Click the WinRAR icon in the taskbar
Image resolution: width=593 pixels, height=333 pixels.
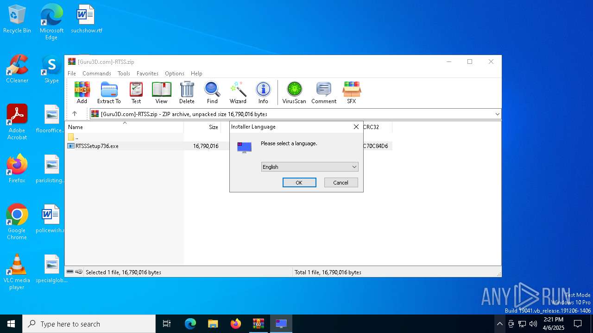tap(258, 324)
